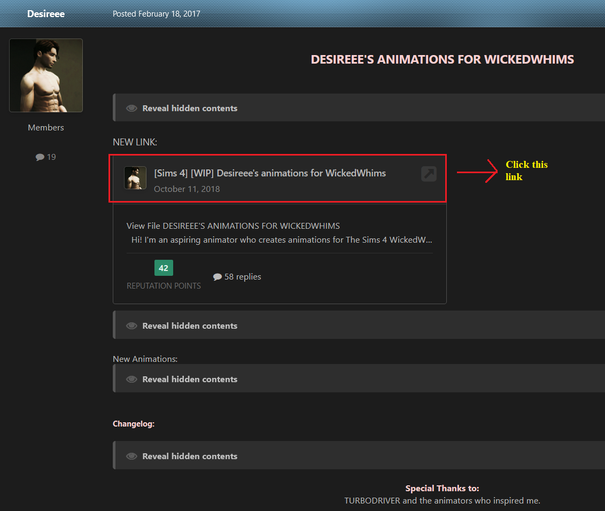This screenshot has width=605, height=511.
Task: Click the post count bubble icon showing 19
Action: pyautogui.click(x=40, y=157)
